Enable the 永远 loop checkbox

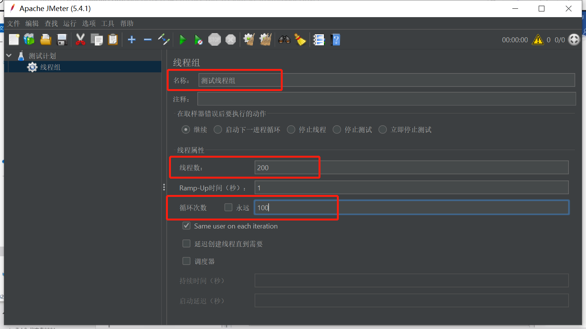pyautogui.click(x=229, y=207)
